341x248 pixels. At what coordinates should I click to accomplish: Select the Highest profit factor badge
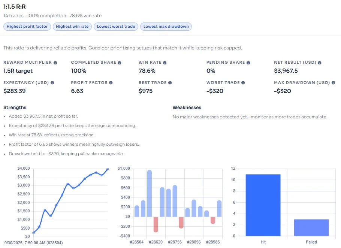pos(27,27)
